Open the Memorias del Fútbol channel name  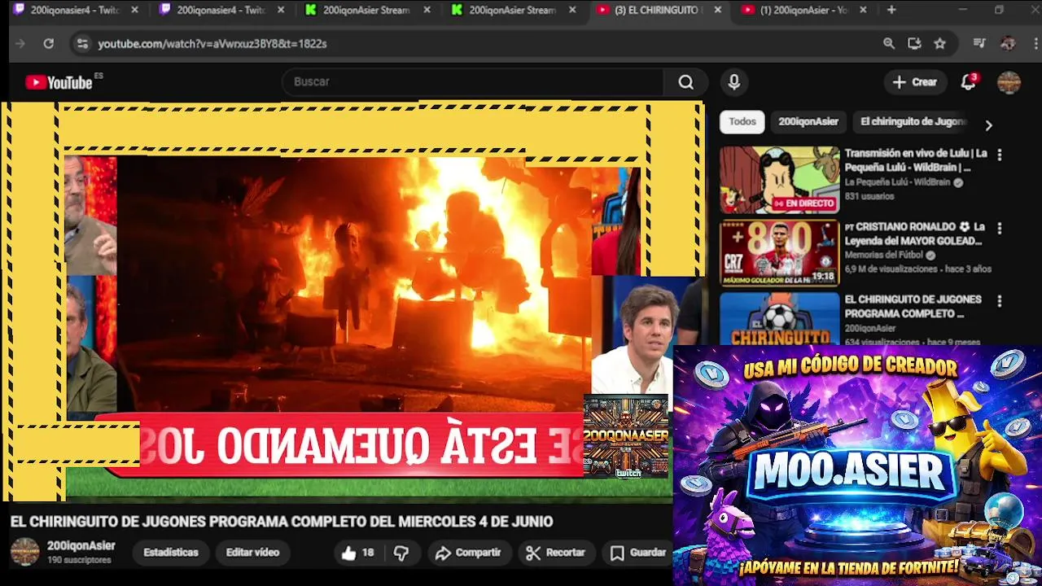point(884,256)
